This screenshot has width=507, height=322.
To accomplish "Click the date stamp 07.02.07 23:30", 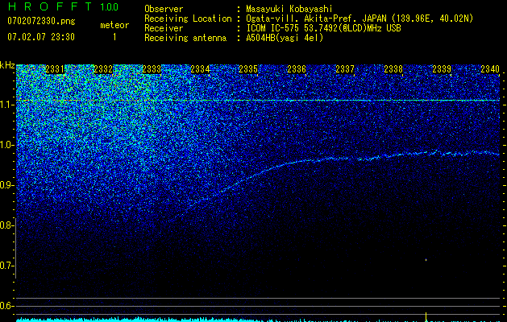I will coord(41,37).
